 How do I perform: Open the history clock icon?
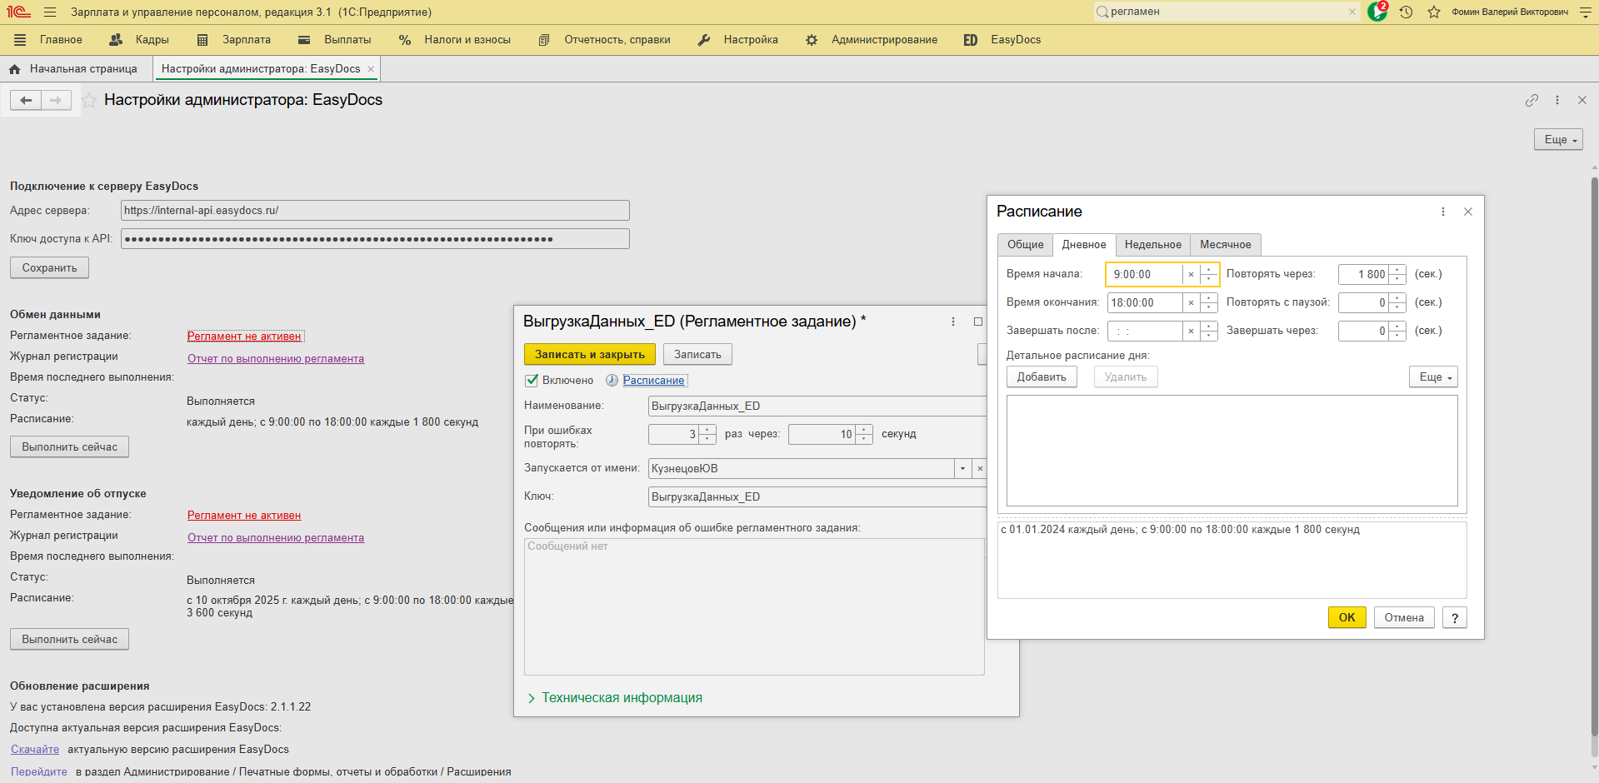[1406, 12]
